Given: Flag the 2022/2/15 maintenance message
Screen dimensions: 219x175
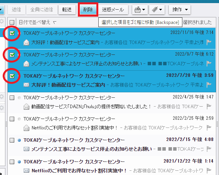Looking at the screenshot, I should [209, 149].
